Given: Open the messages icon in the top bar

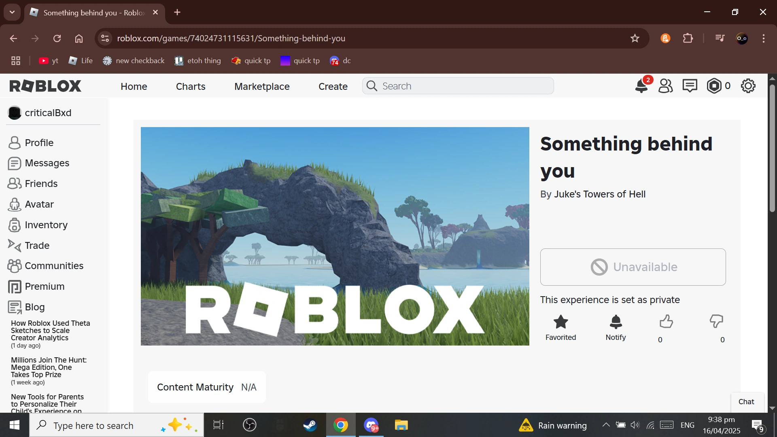Looking at the screenshot, I should pos(690,86).
